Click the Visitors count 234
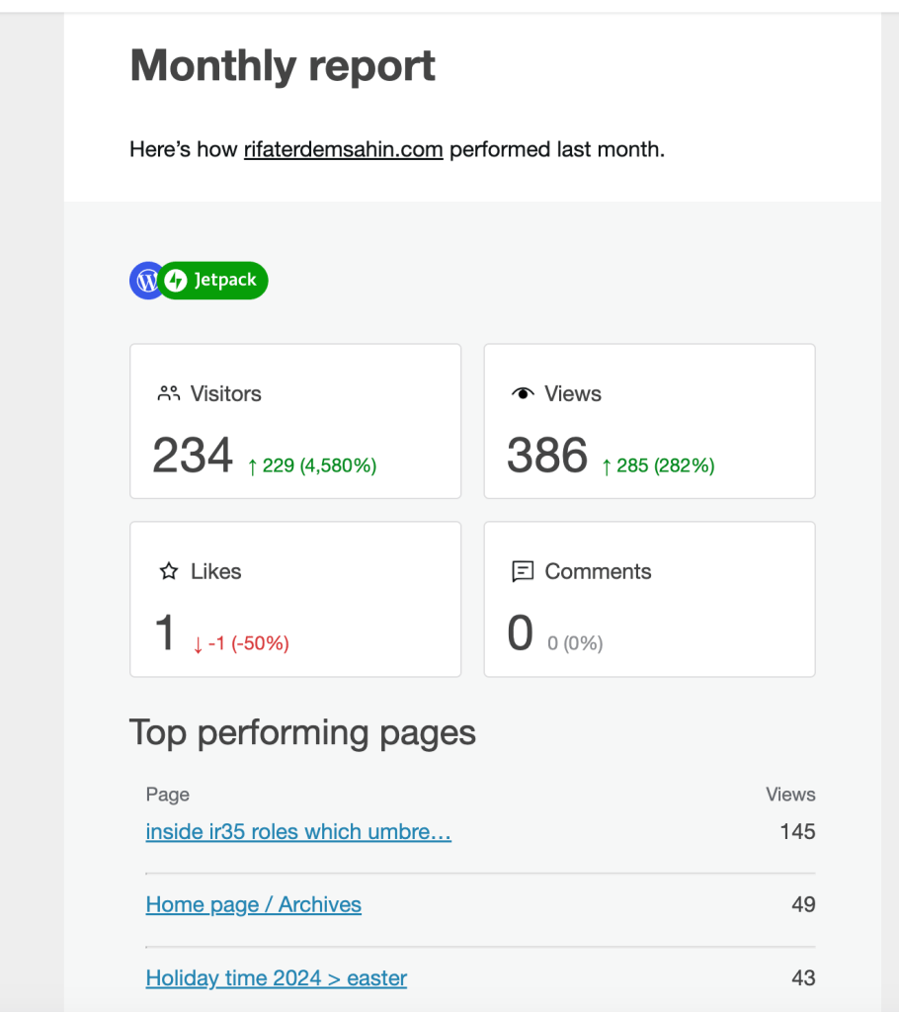This screenshot has width=899, height=1012. (193, 455)
